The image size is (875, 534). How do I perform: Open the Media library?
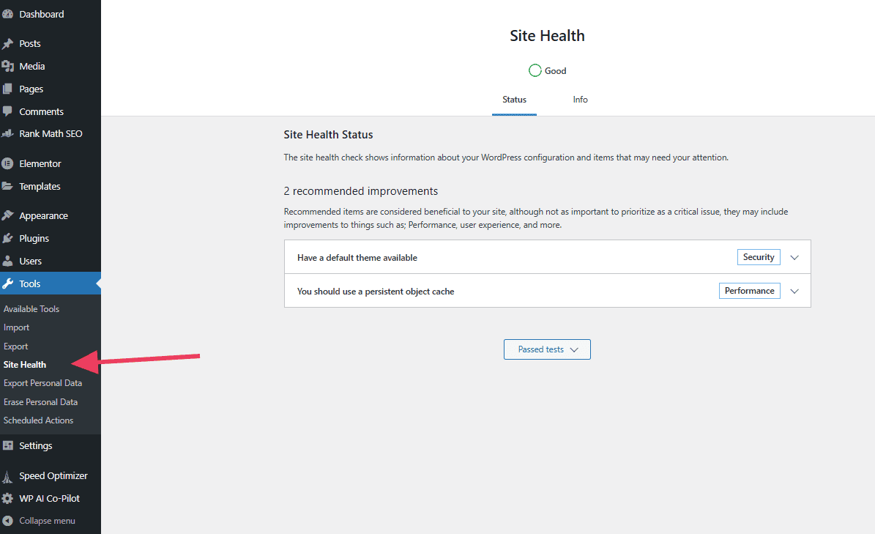coord(31,66)
